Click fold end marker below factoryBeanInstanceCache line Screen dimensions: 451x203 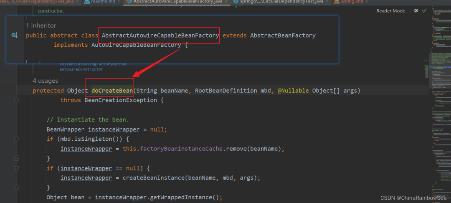click(16, 158)
